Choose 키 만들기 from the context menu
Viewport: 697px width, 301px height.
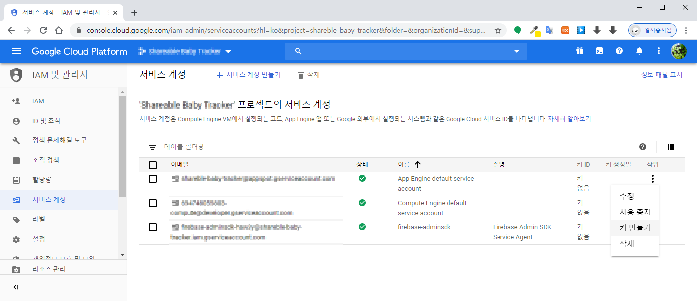635,228
